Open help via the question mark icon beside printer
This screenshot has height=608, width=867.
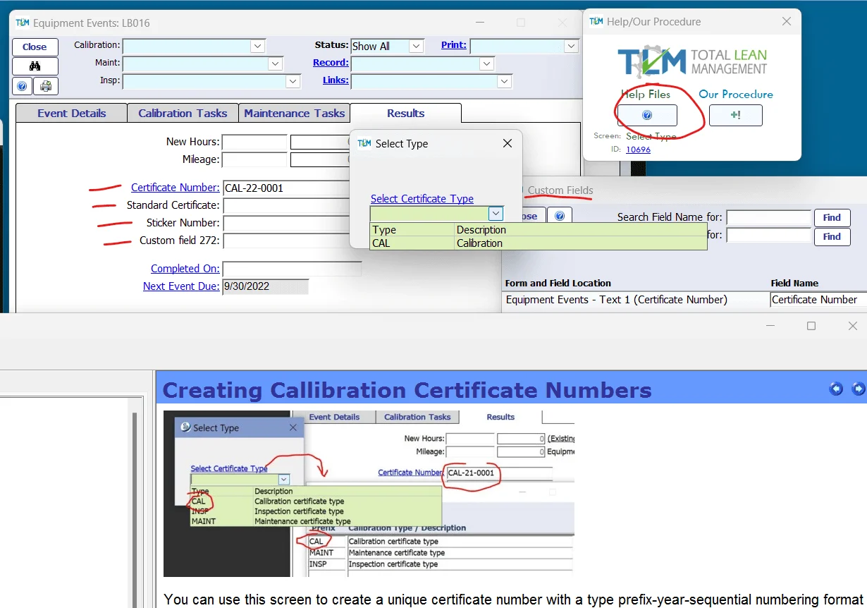click(22, 86)
